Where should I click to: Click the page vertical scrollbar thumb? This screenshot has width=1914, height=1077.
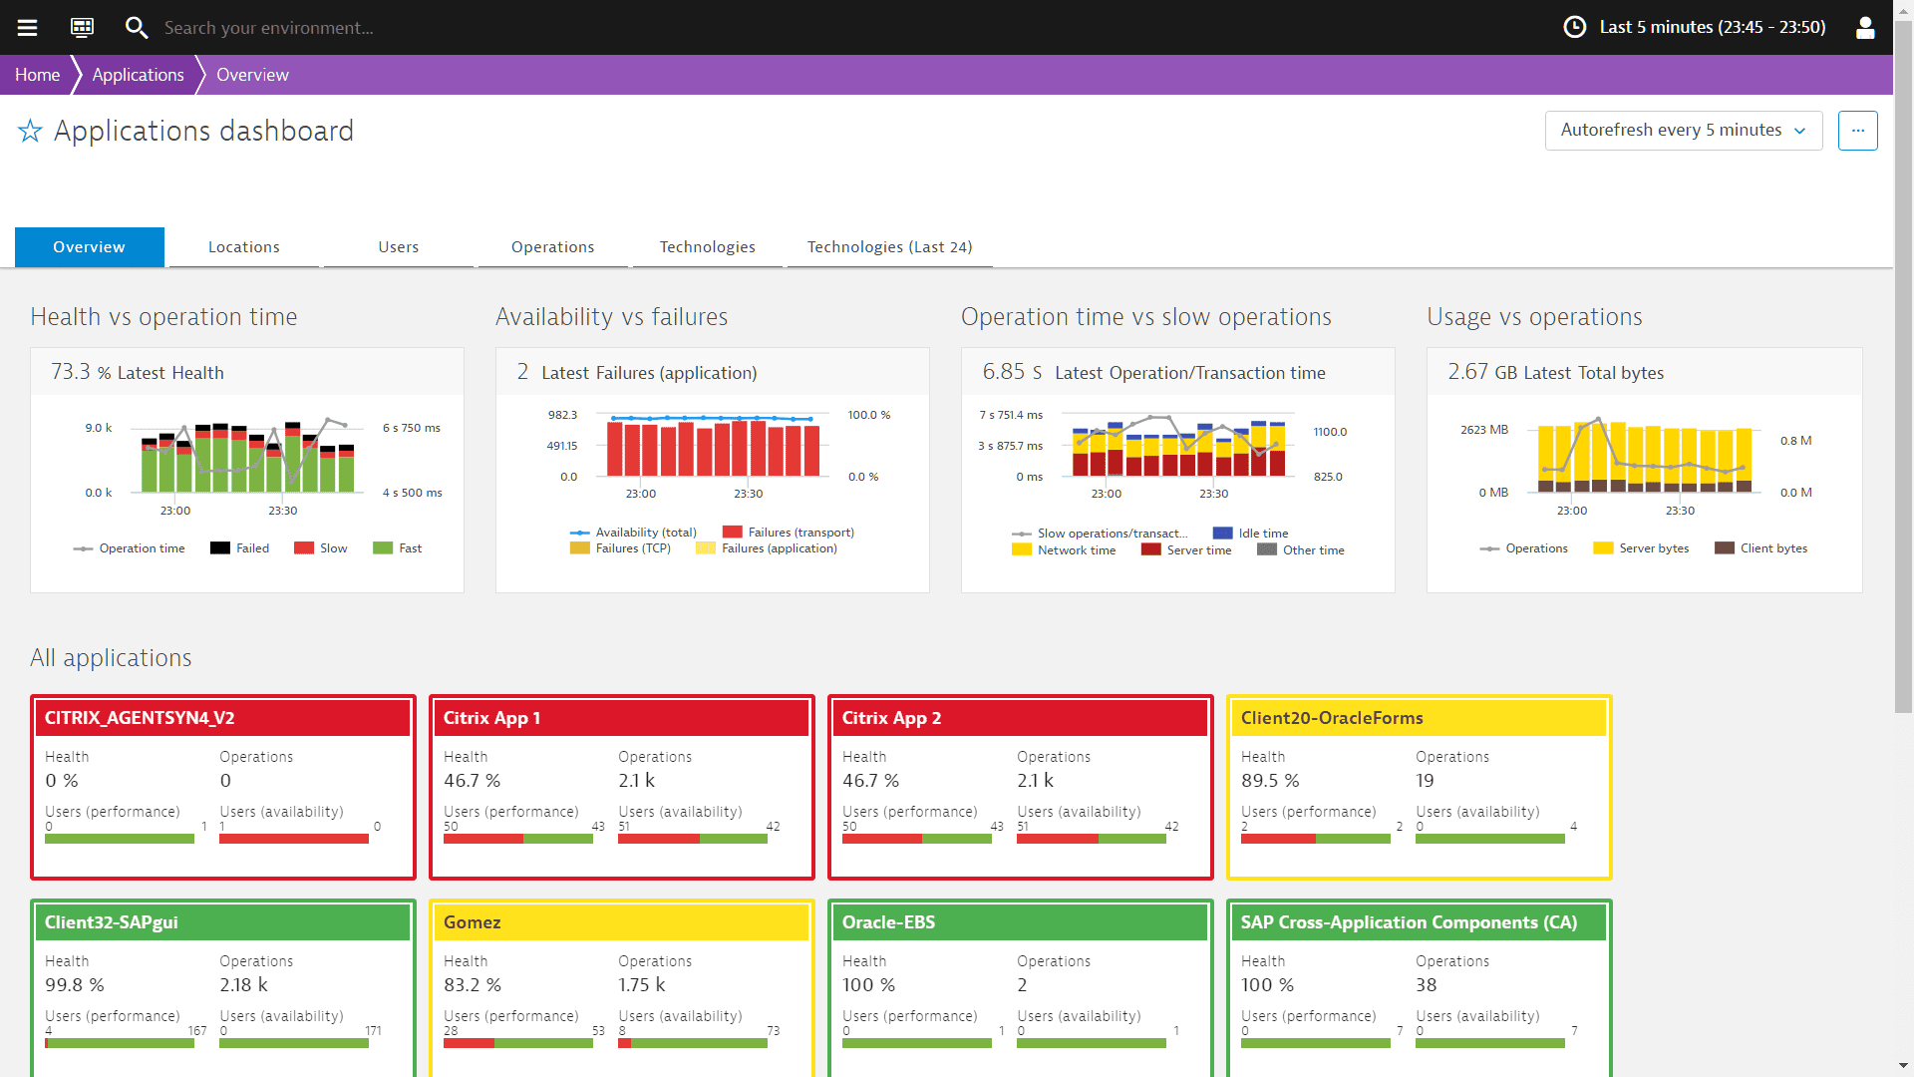pos(1903,367)
